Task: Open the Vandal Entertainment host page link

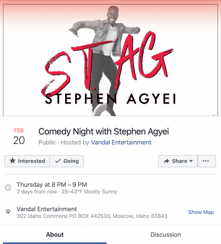Action: [x=121, y=143]
